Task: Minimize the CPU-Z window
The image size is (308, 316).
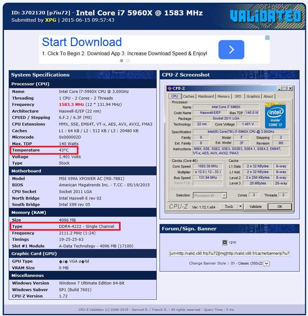Action: (280, 88)
